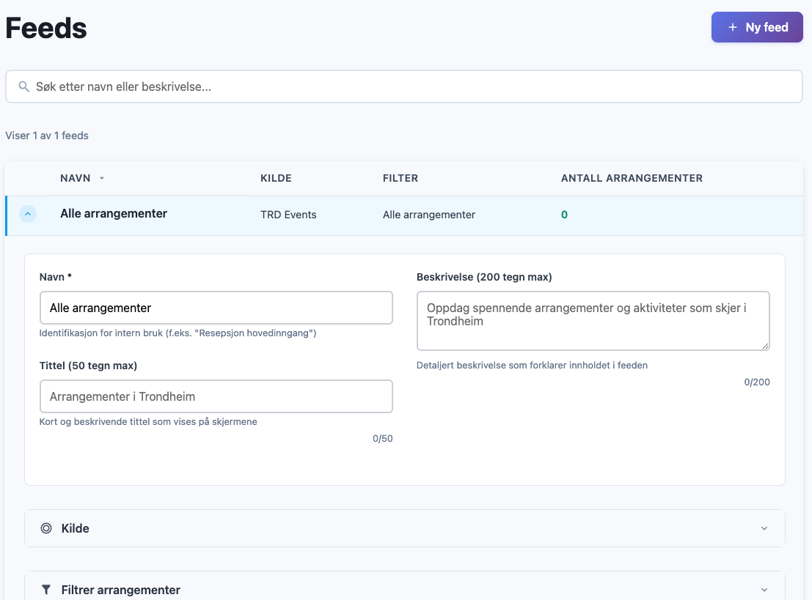
Task: Click the Kilde target icon
Action: point(46,528)
